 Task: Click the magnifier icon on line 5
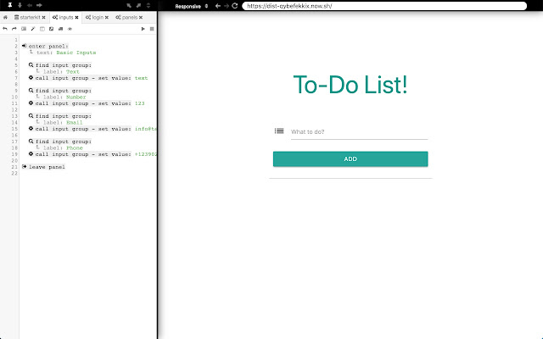[x=31, y=65]
